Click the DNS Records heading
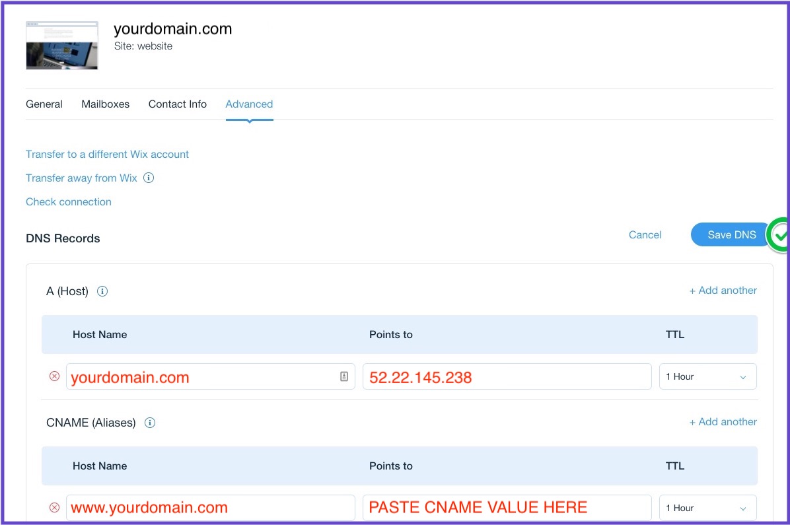Screen dimensions: 790x525 tap(63, 238)
